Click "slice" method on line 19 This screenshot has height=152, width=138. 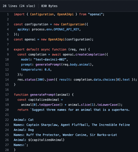click(x=85, y=105)
